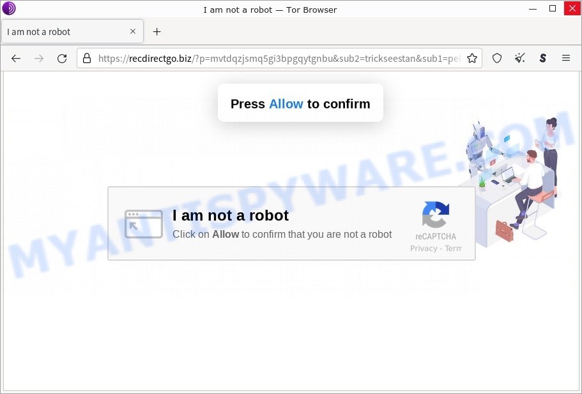Close the 'I am not a robot' tab
This screenshot has width=582, height=394.
[133, 31]
